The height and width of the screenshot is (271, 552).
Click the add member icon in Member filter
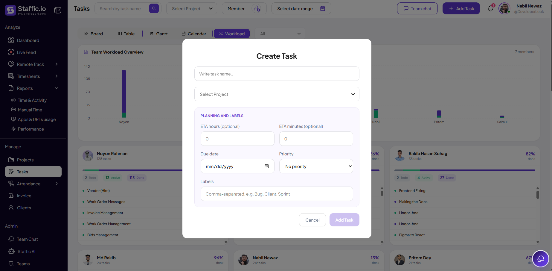[x=257, y=8]
